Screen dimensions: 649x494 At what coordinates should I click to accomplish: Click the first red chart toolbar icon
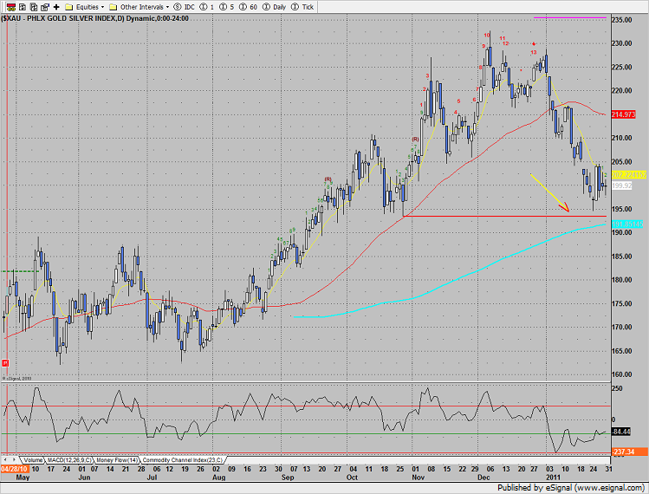tap(8, 5)
